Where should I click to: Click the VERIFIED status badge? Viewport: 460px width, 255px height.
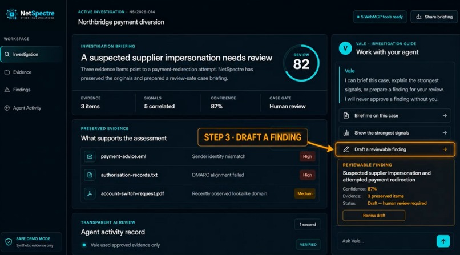[x=308, y=245]
